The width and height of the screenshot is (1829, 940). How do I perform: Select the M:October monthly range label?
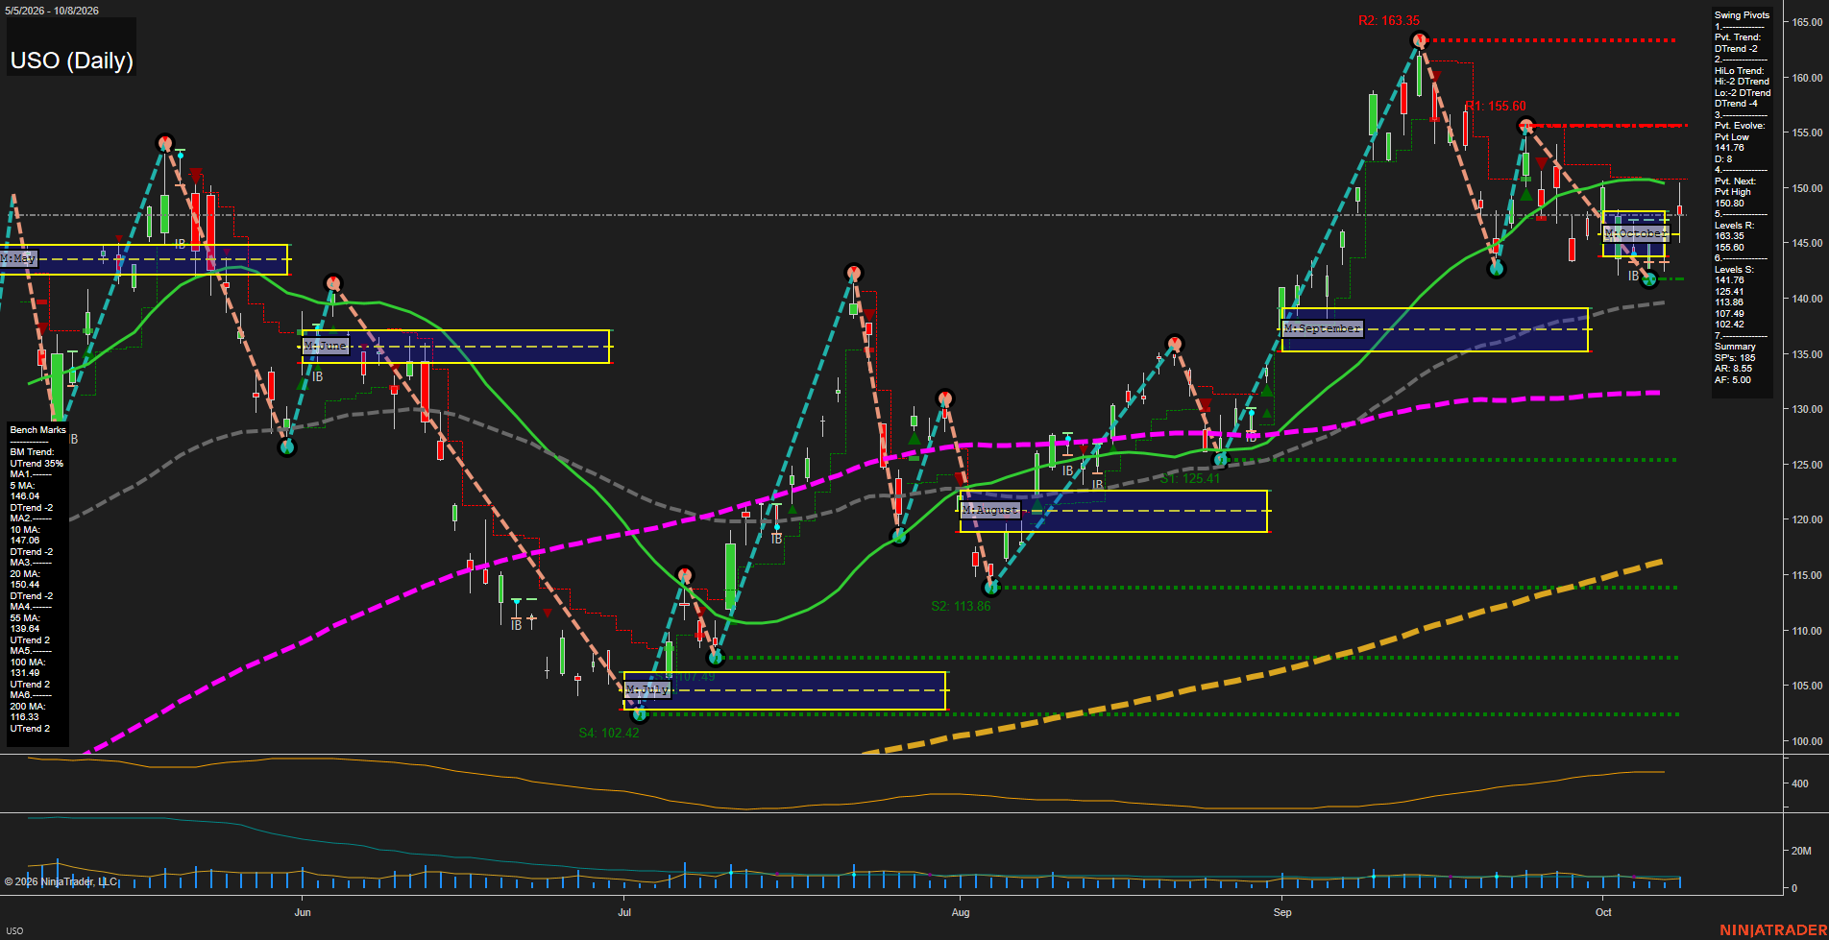coord(1635,233)
